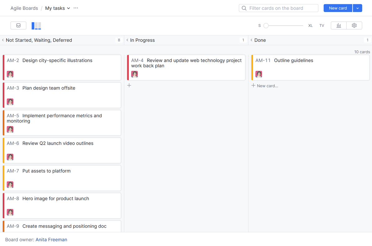Enable XL card size
The width and height of the screenshot is (372, 246).
[310, 25]
